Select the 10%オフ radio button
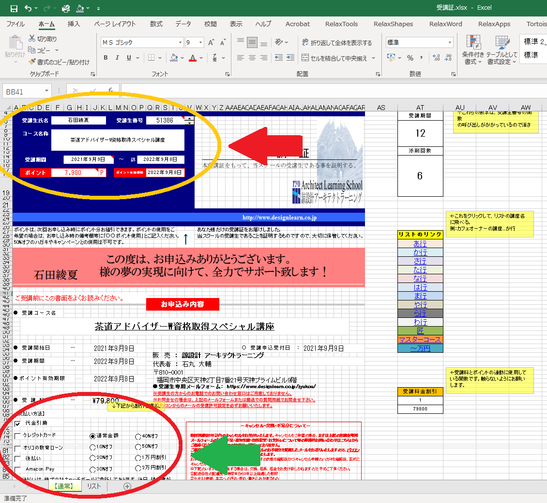Image resolution: width=547 pixels, height=503 pixels. [92, 447]
